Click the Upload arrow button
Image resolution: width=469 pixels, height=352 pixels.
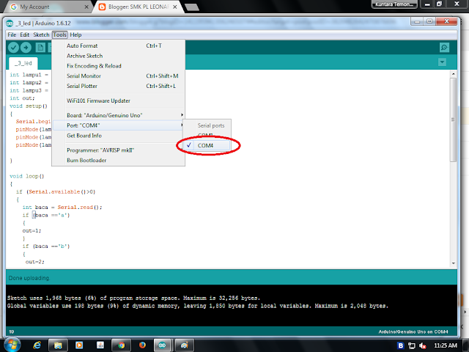(x=26, y=47)
